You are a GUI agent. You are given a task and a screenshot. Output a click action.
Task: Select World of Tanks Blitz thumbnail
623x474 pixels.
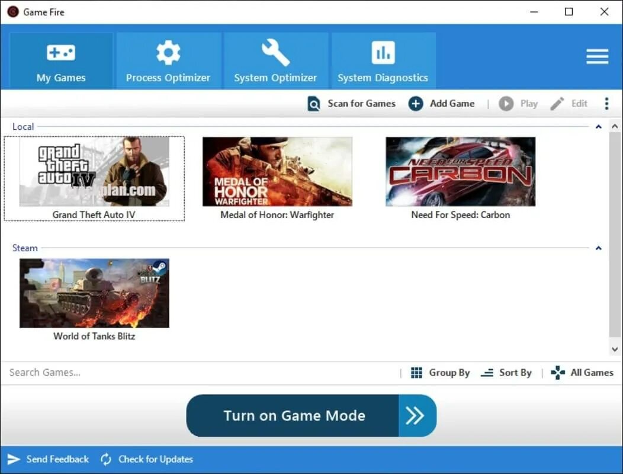tap(94, 293)
